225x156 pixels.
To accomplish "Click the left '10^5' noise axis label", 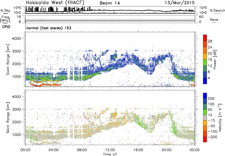I will point(17,8).
